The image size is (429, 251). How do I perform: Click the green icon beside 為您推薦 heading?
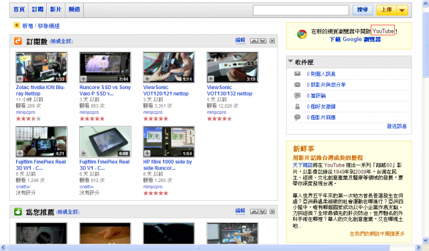18,212
